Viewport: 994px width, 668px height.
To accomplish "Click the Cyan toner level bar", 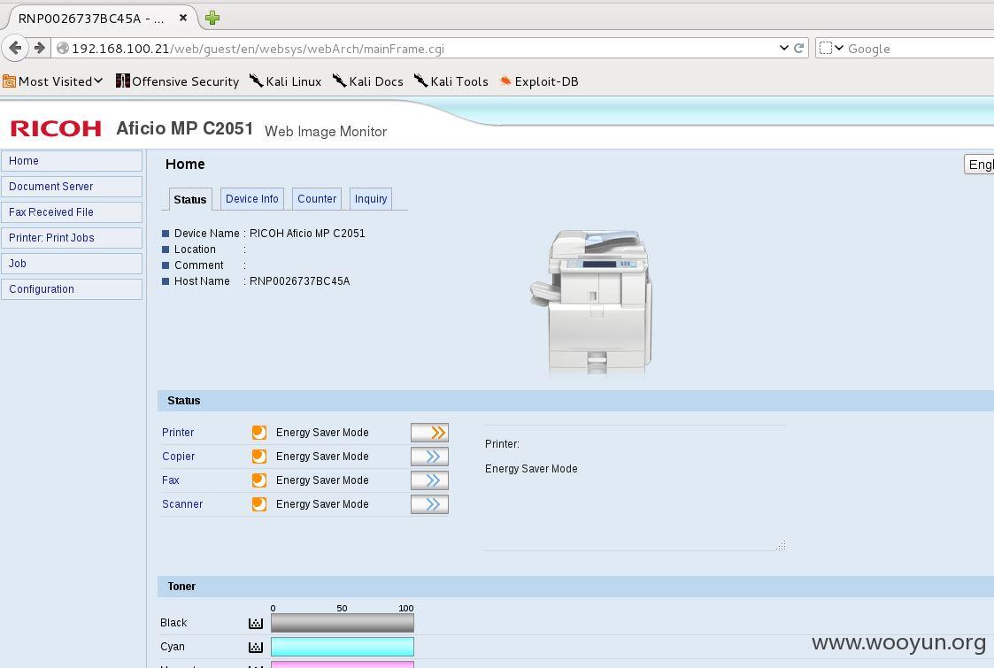I will pyautogui.click(x=343, y=647).
